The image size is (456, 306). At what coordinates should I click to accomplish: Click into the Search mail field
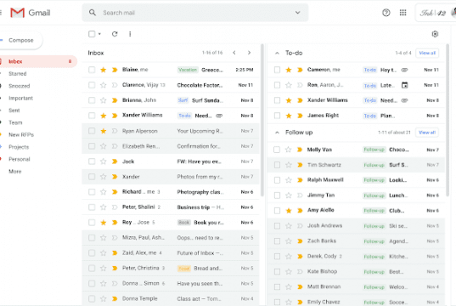click(x=194, y=13)
